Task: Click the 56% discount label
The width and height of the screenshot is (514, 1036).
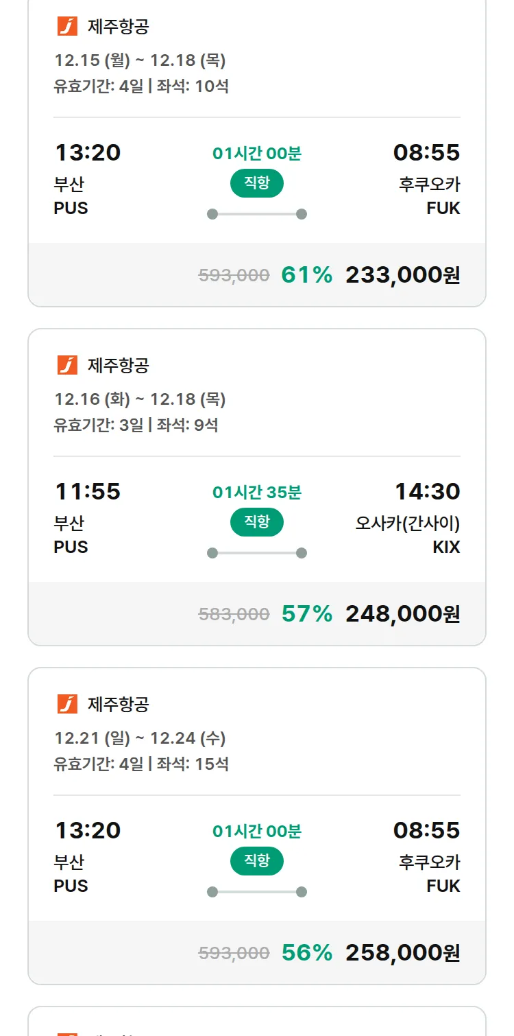Action: 306,953
